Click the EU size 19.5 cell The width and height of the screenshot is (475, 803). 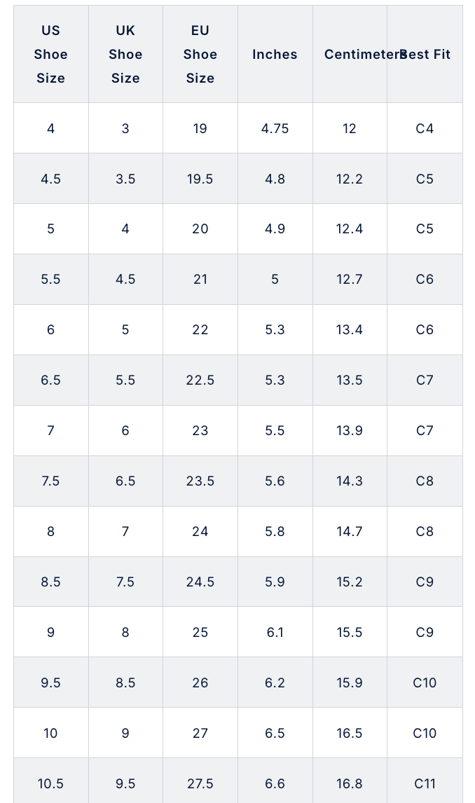point(200,179)
